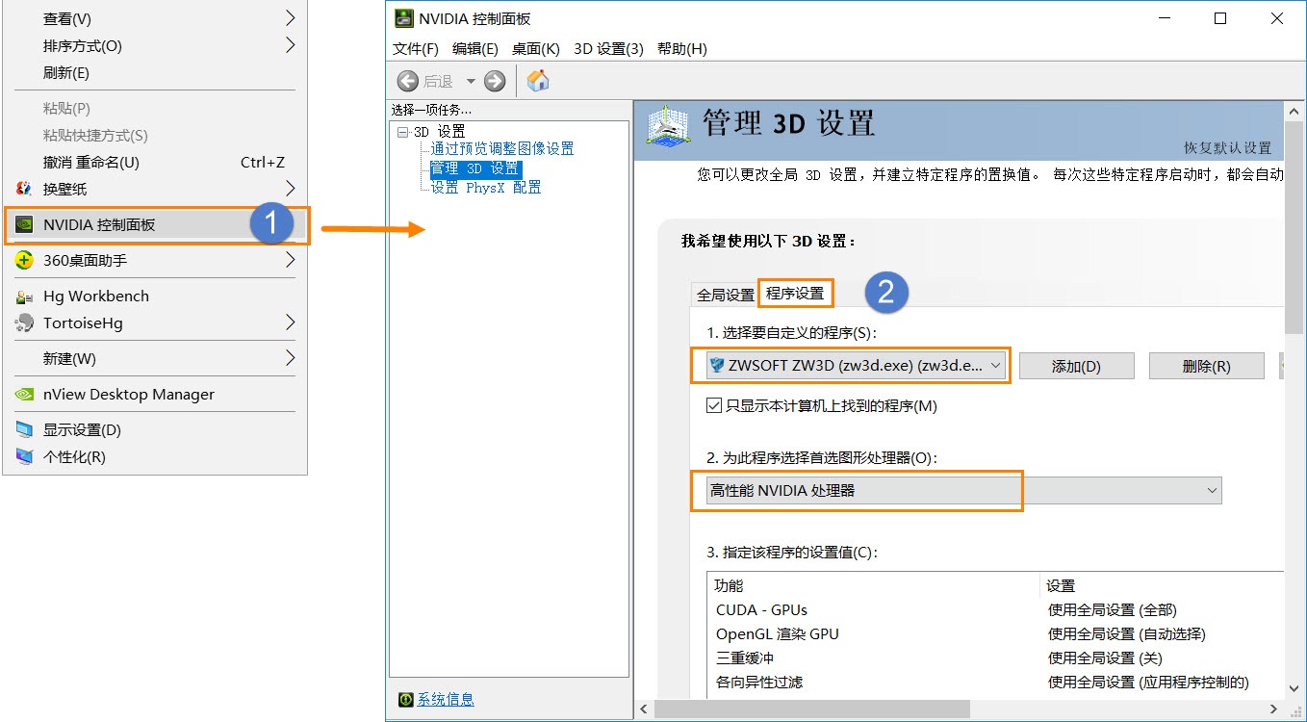Open the 文件(F) menu
Screen dimensions: 1307x722
pos(416,49)
